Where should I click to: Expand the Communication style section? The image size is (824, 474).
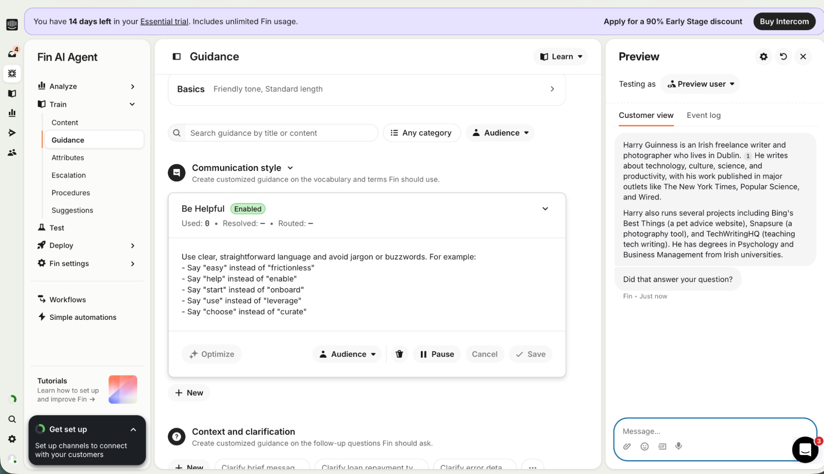coord(290,168)
